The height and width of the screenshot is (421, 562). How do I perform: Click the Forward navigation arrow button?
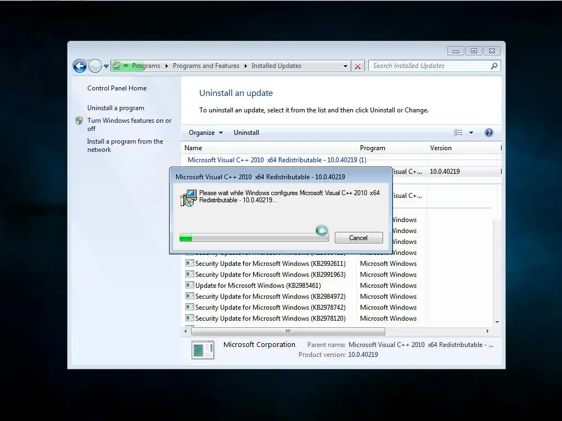pos(95,66)
